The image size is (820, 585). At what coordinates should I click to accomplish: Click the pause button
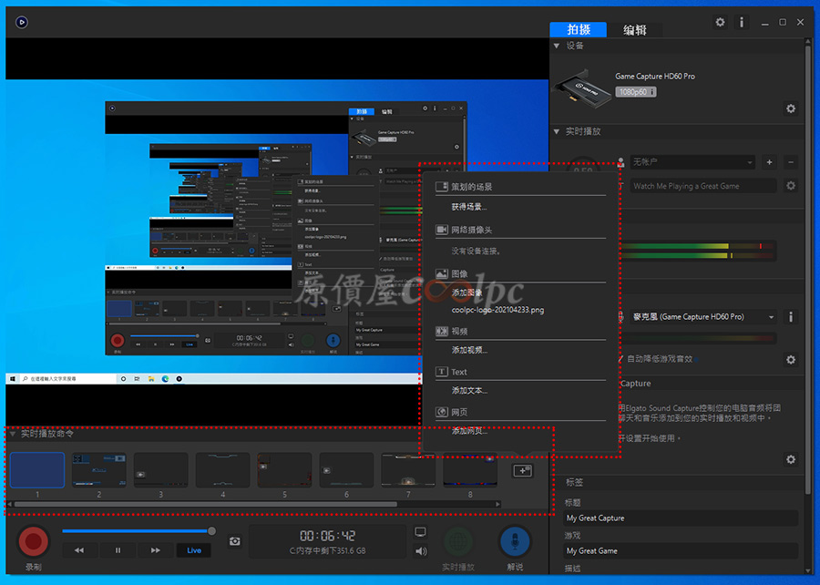tap(118, 550)
